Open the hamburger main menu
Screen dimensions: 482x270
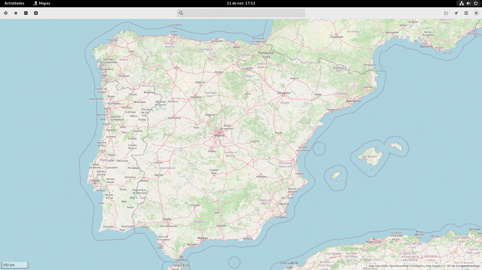click(x=466, y=13)
